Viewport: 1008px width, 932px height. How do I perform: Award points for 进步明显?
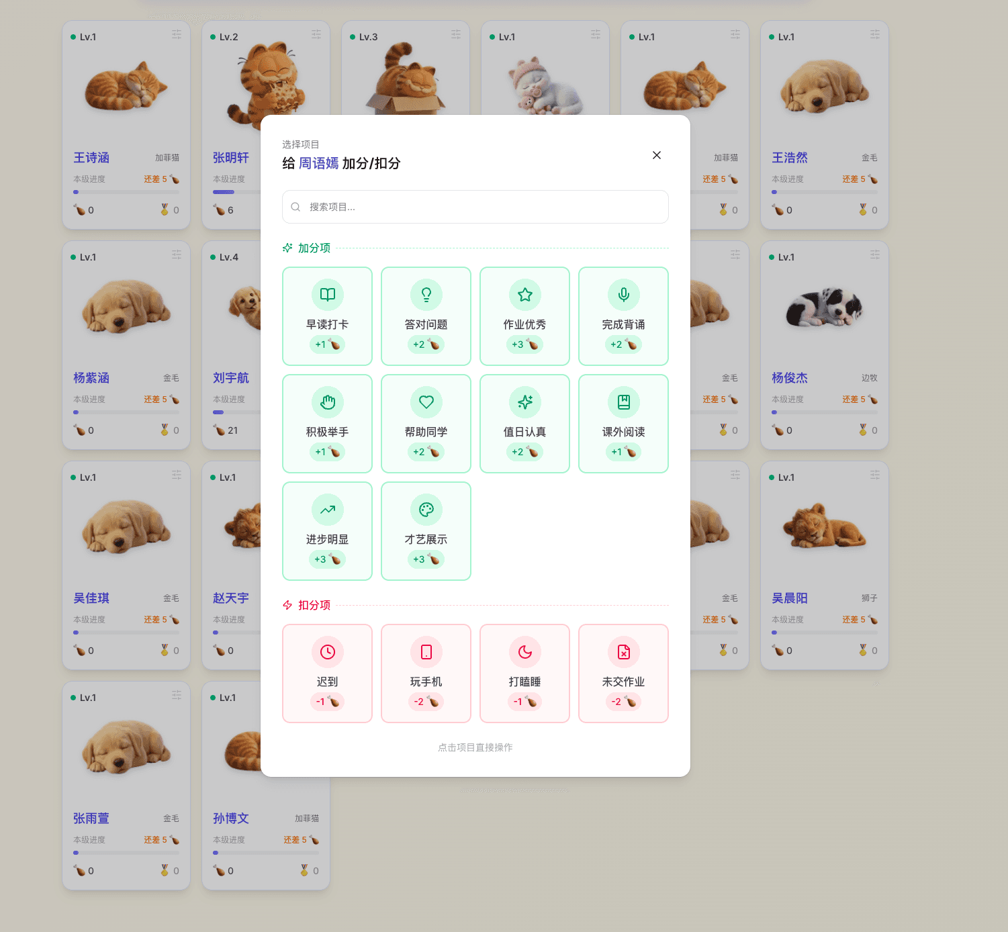pyautogui.click(x=327, y=531)
